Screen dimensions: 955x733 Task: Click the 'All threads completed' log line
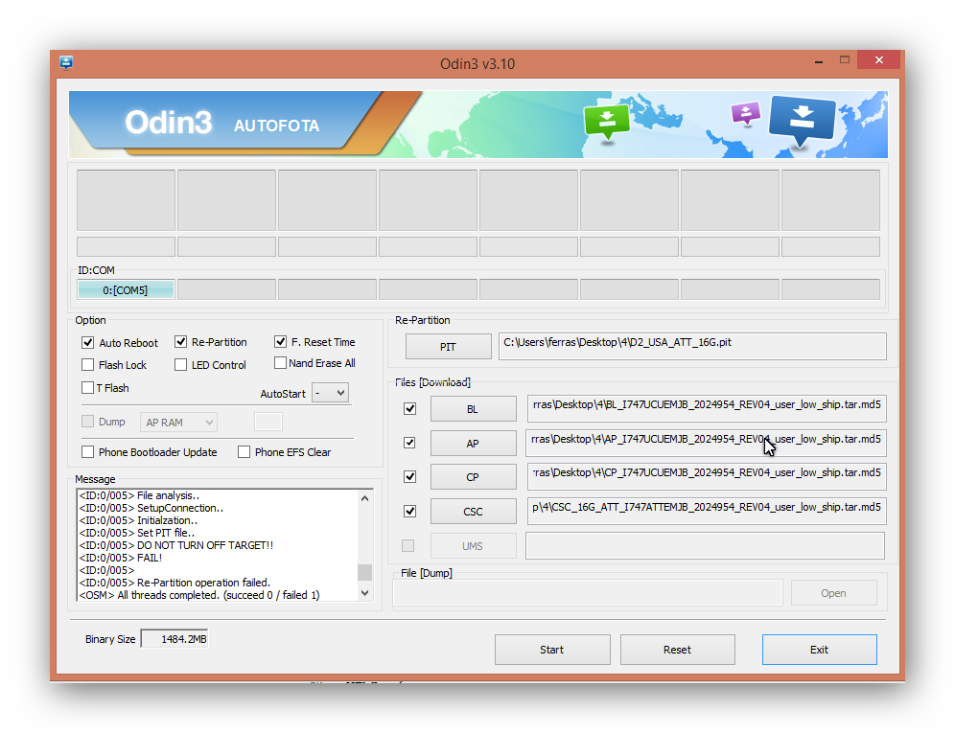pos(199,595)
